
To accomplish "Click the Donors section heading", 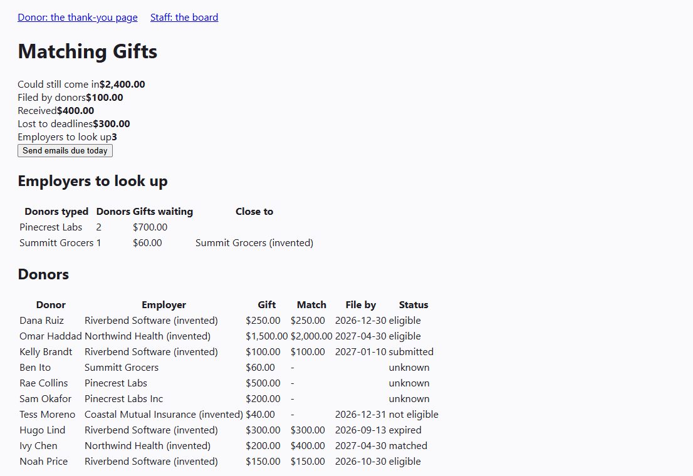I will [x=43, y=274].
